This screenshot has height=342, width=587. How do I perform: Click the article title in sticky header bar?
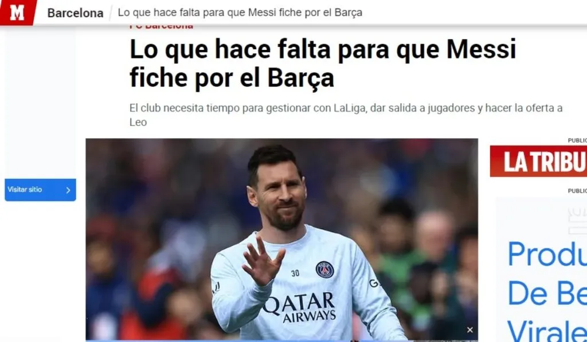pos(240,13)
